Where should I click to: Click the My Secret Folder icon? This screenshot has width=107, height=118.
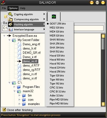point(14,40)
